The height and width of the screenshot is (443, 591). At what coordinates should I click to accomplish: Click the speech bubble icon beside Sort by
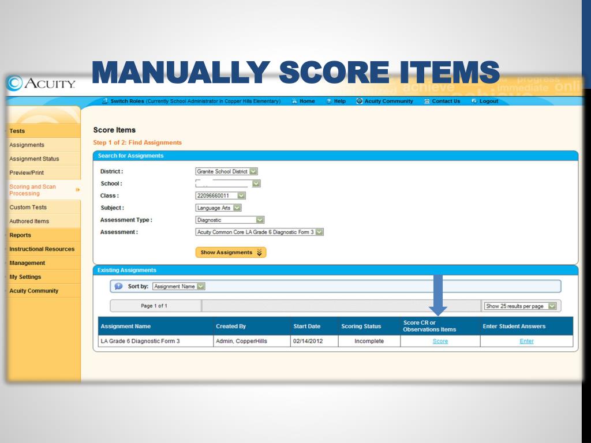point(118,286)
